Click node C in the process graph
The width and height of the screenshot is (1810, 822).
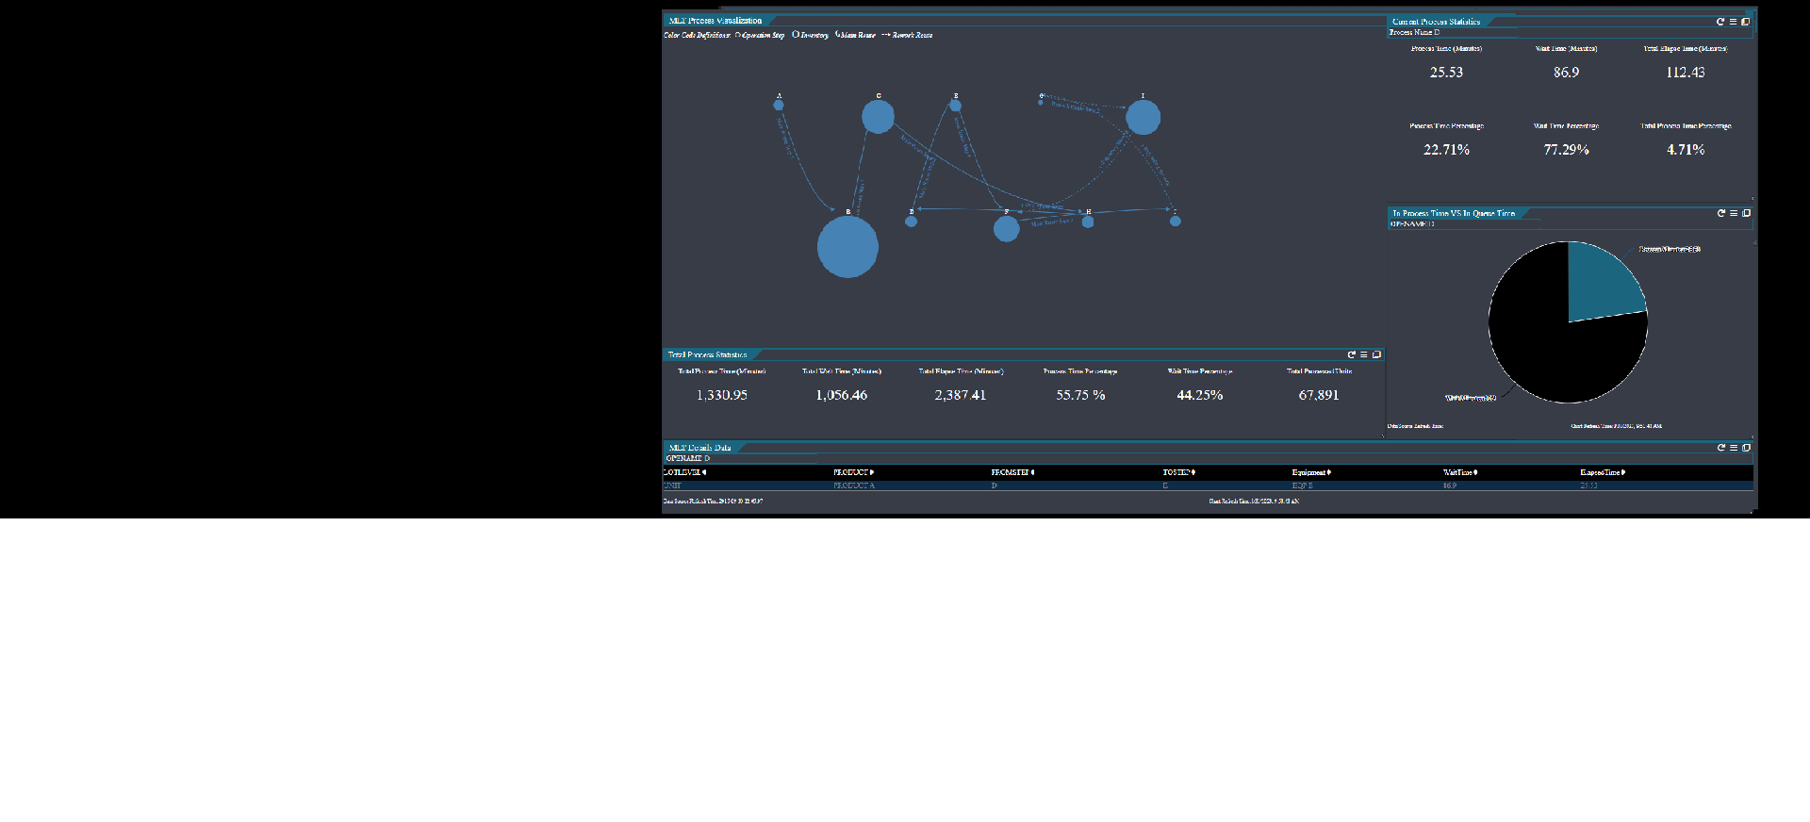tap(878, 117)
